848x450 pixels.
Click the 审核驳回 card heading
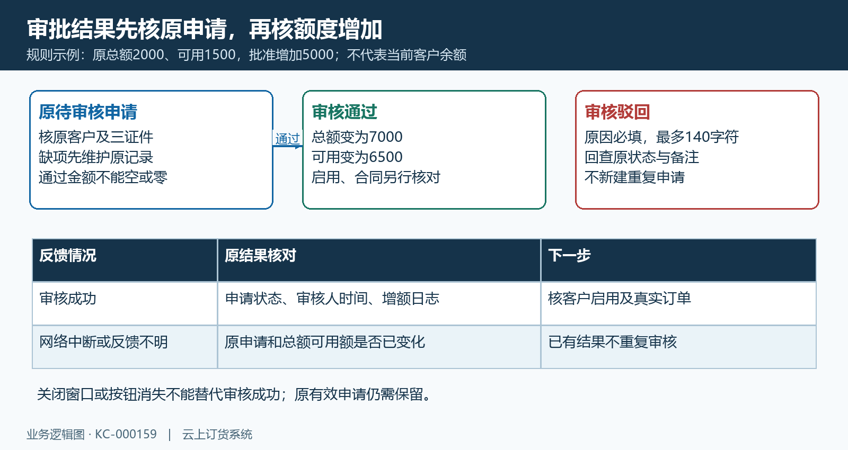click(x=617, y=112)
